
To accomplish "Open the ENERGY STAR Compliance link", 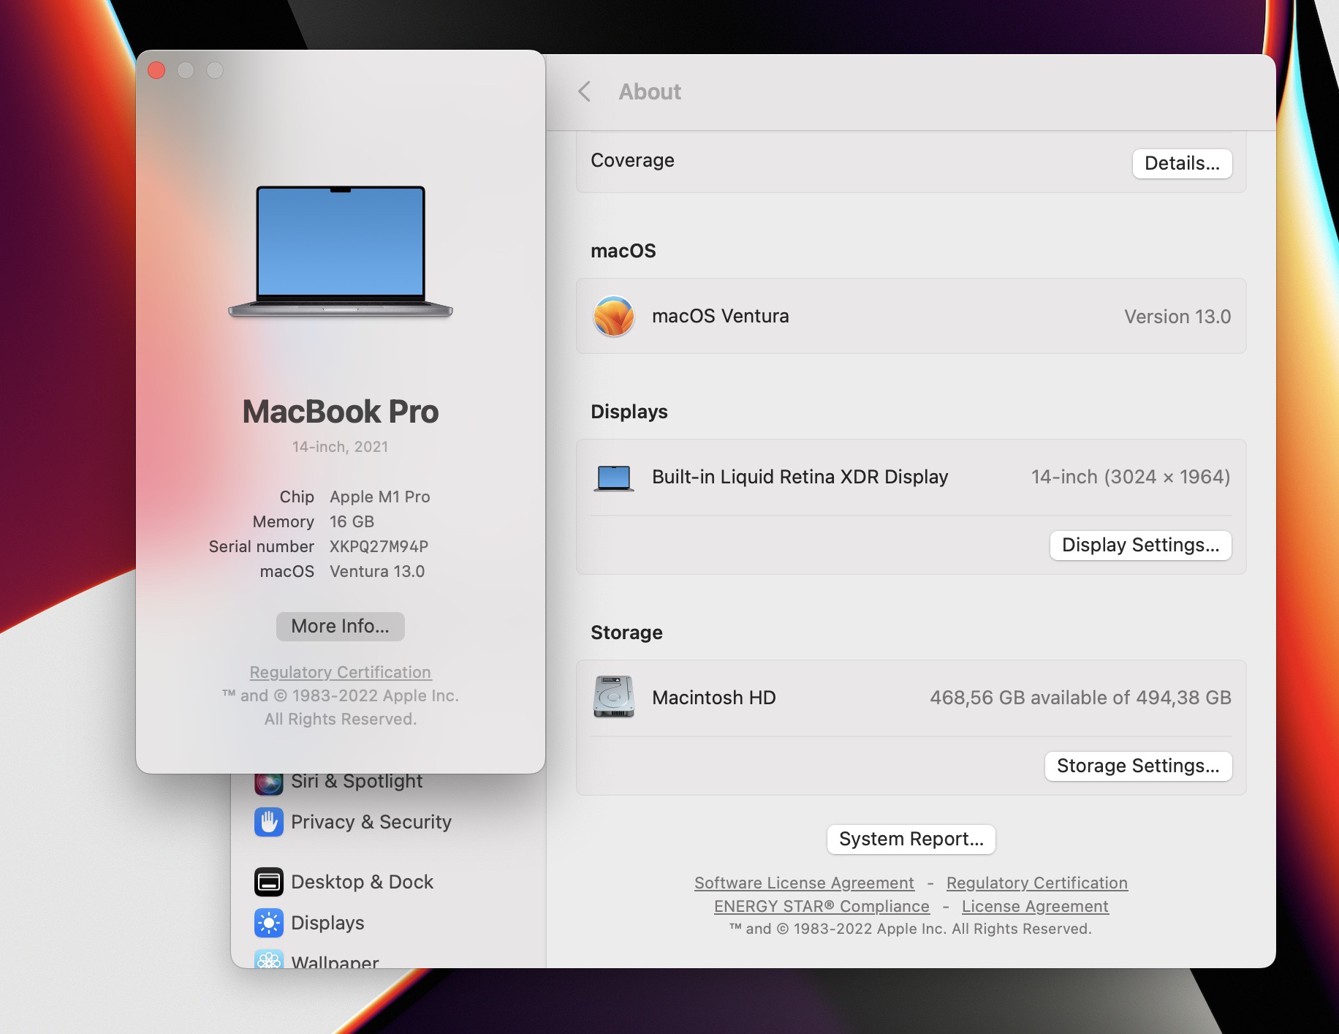I will [821, 906].
